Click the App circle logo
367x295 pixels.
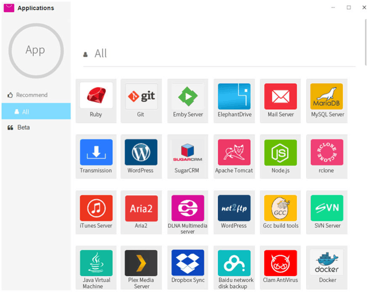[x=36, y=51]
